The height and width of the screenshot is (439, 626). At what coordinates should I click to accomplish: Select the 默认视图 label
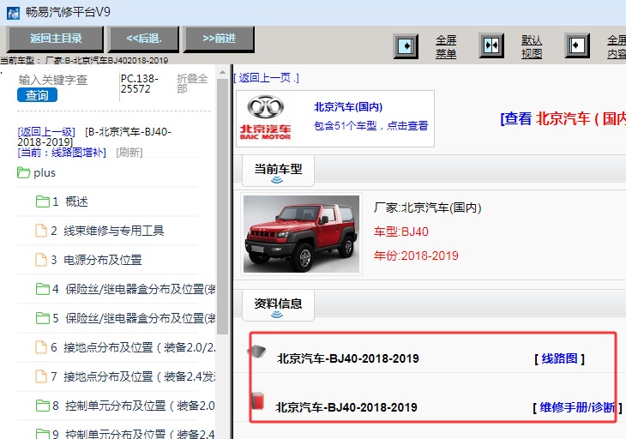tap(532, 46)
